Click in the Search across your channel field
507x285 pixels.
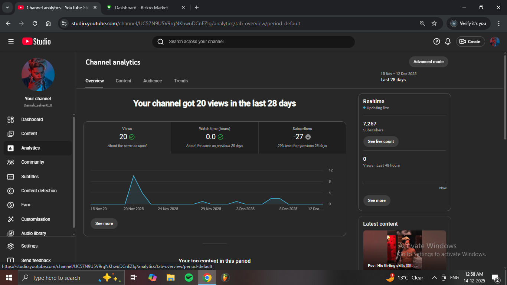pyautogui.click(x=253, y=42)
